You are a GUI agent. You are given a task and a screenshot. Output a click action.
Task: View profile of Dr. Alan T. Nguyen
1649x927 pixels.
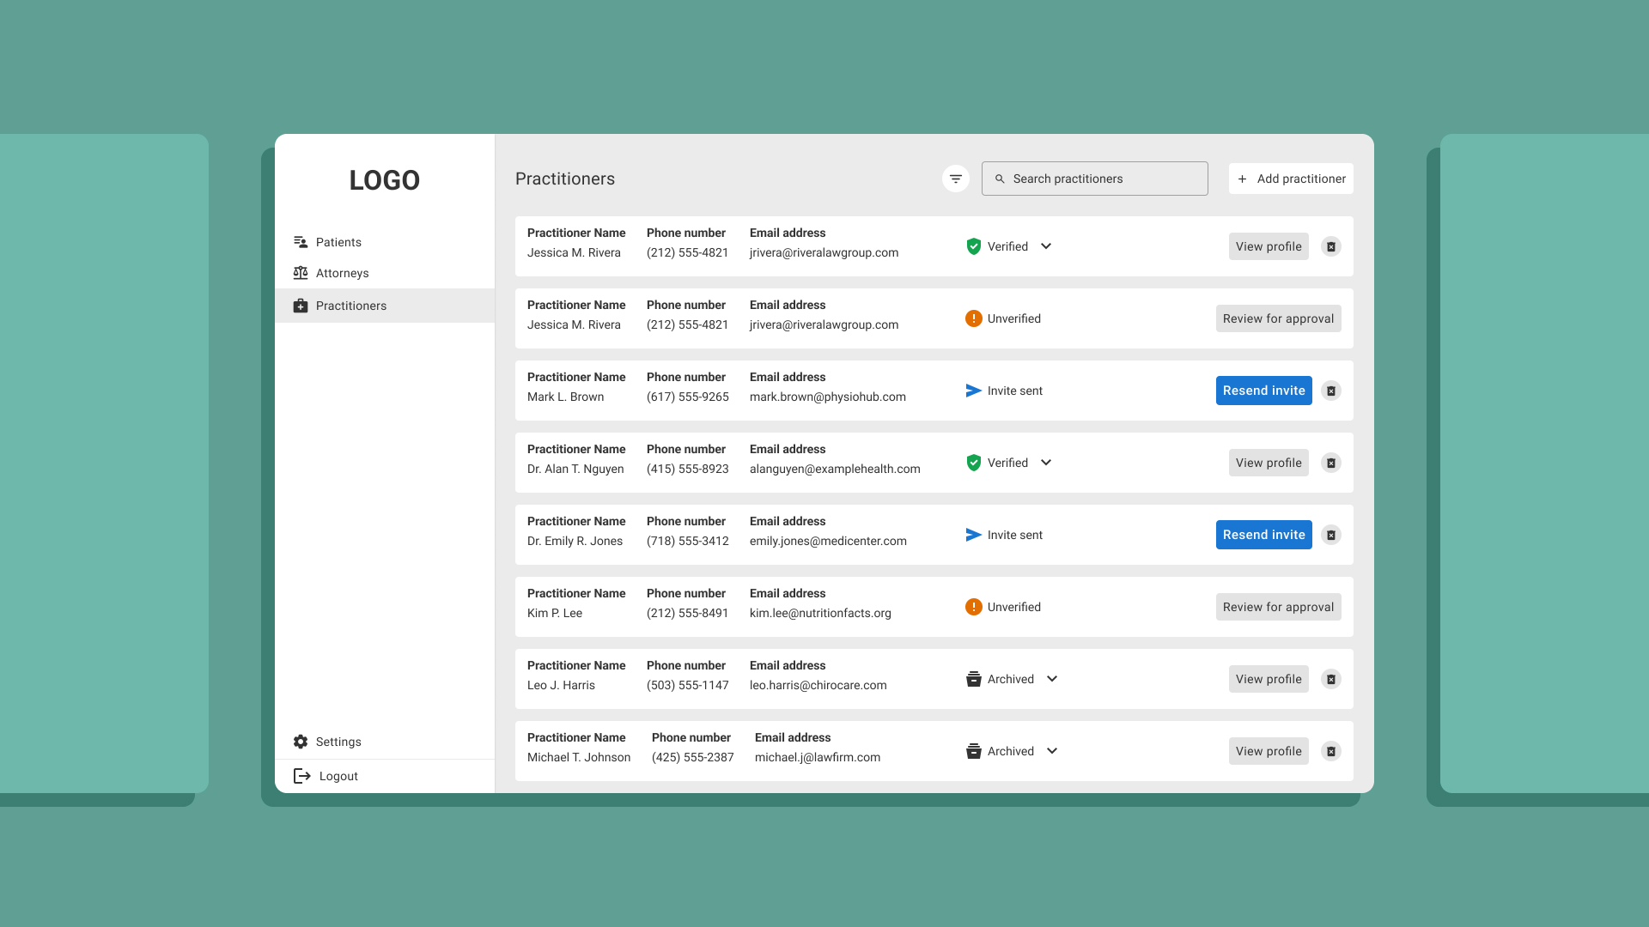click(x=1269, y=463)
